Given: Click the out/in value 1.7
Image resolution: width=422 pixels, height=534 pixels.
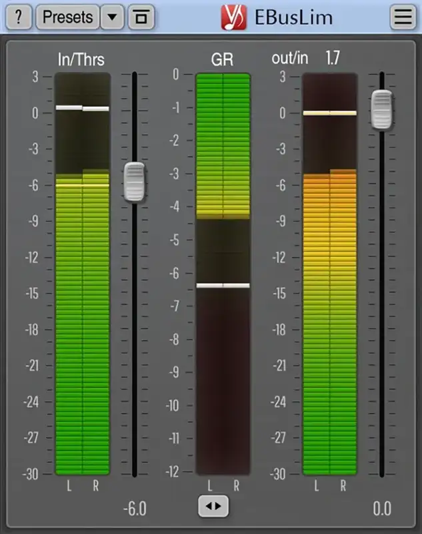Looking at the screenshot, I should pyautogui.click(x=333, y=58).
